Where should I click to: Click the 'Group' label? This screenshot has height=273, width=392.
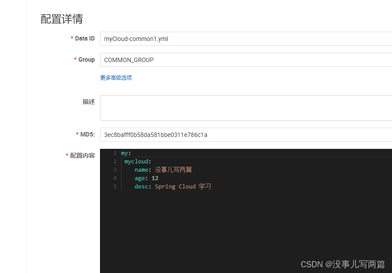coord(86,60)
